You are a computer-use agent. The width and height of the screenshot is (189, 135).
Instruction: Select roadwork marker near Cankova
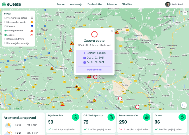pyautogui.click(x=71, y=50)
